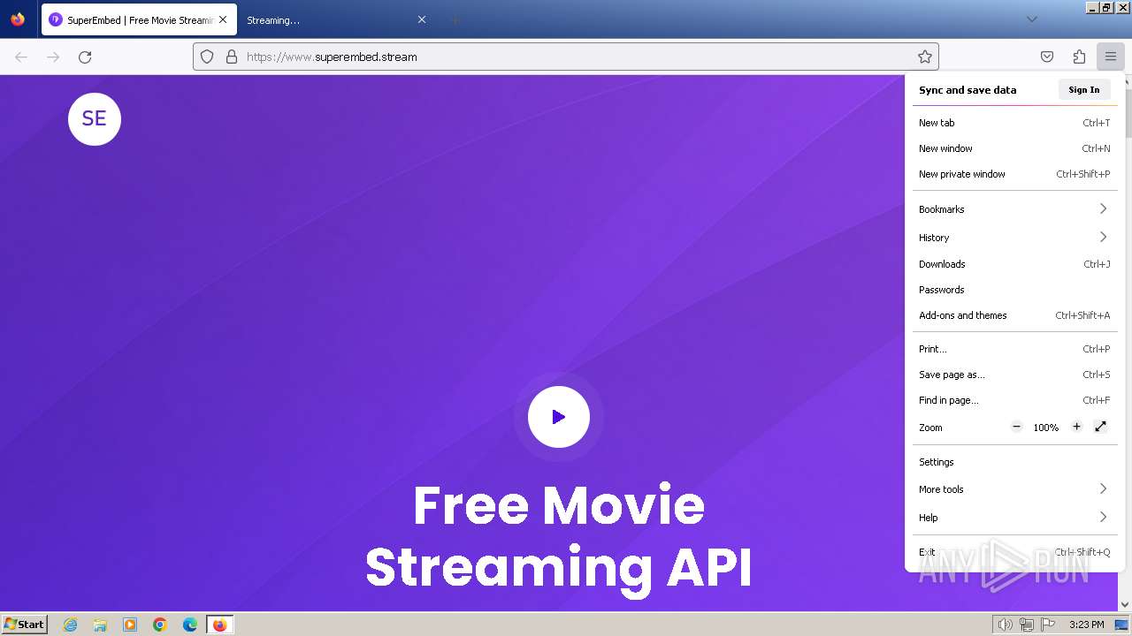Expand the History submenu
1132x636 pixels.
(x=1014, y=238)
